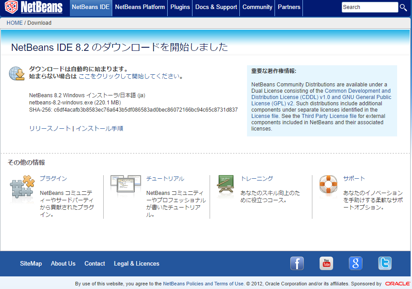Click the NetBeans logo
Screen dimensions: 412x289
pyautogui.click(x=34, y=7)
